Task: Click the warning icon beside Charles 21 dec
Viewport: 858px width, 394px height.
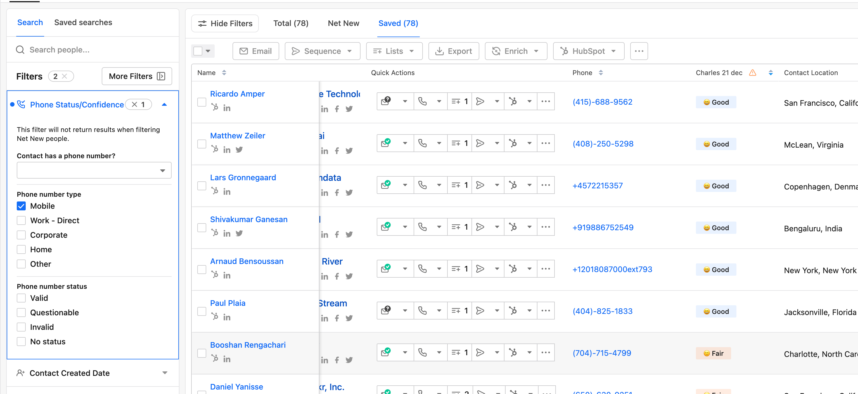Action: coord(752,73)
